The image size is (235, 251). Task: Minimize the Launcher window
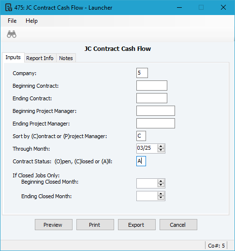(x=179, y=7)
